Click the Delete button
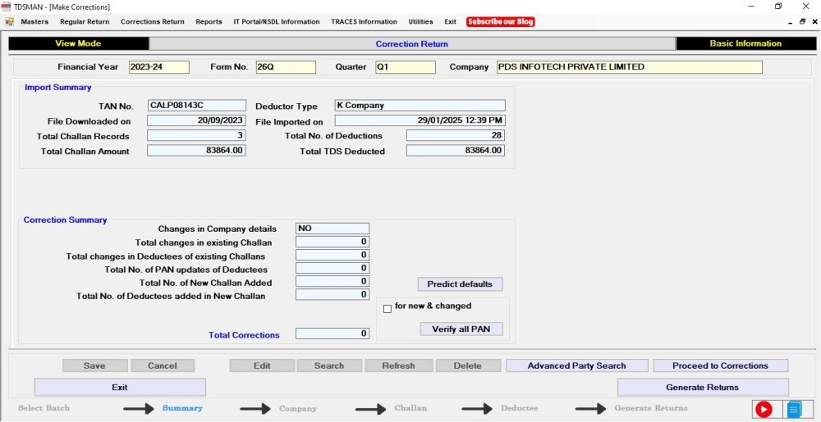The height and width of the screenshot is (422, 821). [468, 365]
